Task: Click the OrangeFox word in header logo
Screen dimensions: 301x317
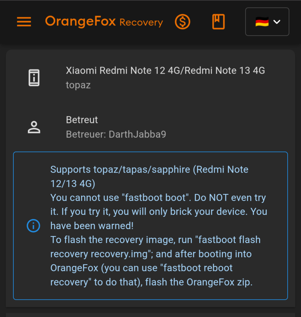Action: (x=80, y=22)
